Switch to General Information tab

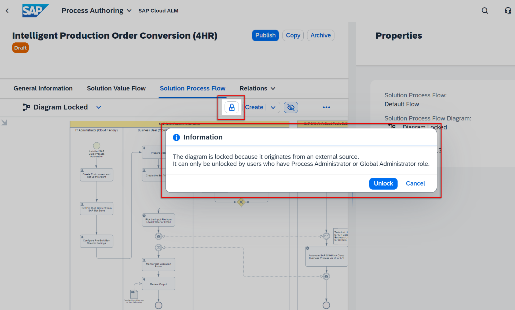pos(43,88)
